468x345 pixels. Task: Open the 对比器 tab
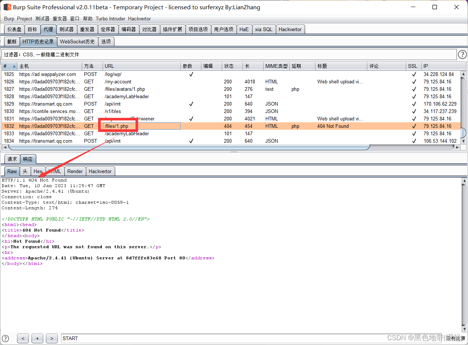click(x=149, y=29)
